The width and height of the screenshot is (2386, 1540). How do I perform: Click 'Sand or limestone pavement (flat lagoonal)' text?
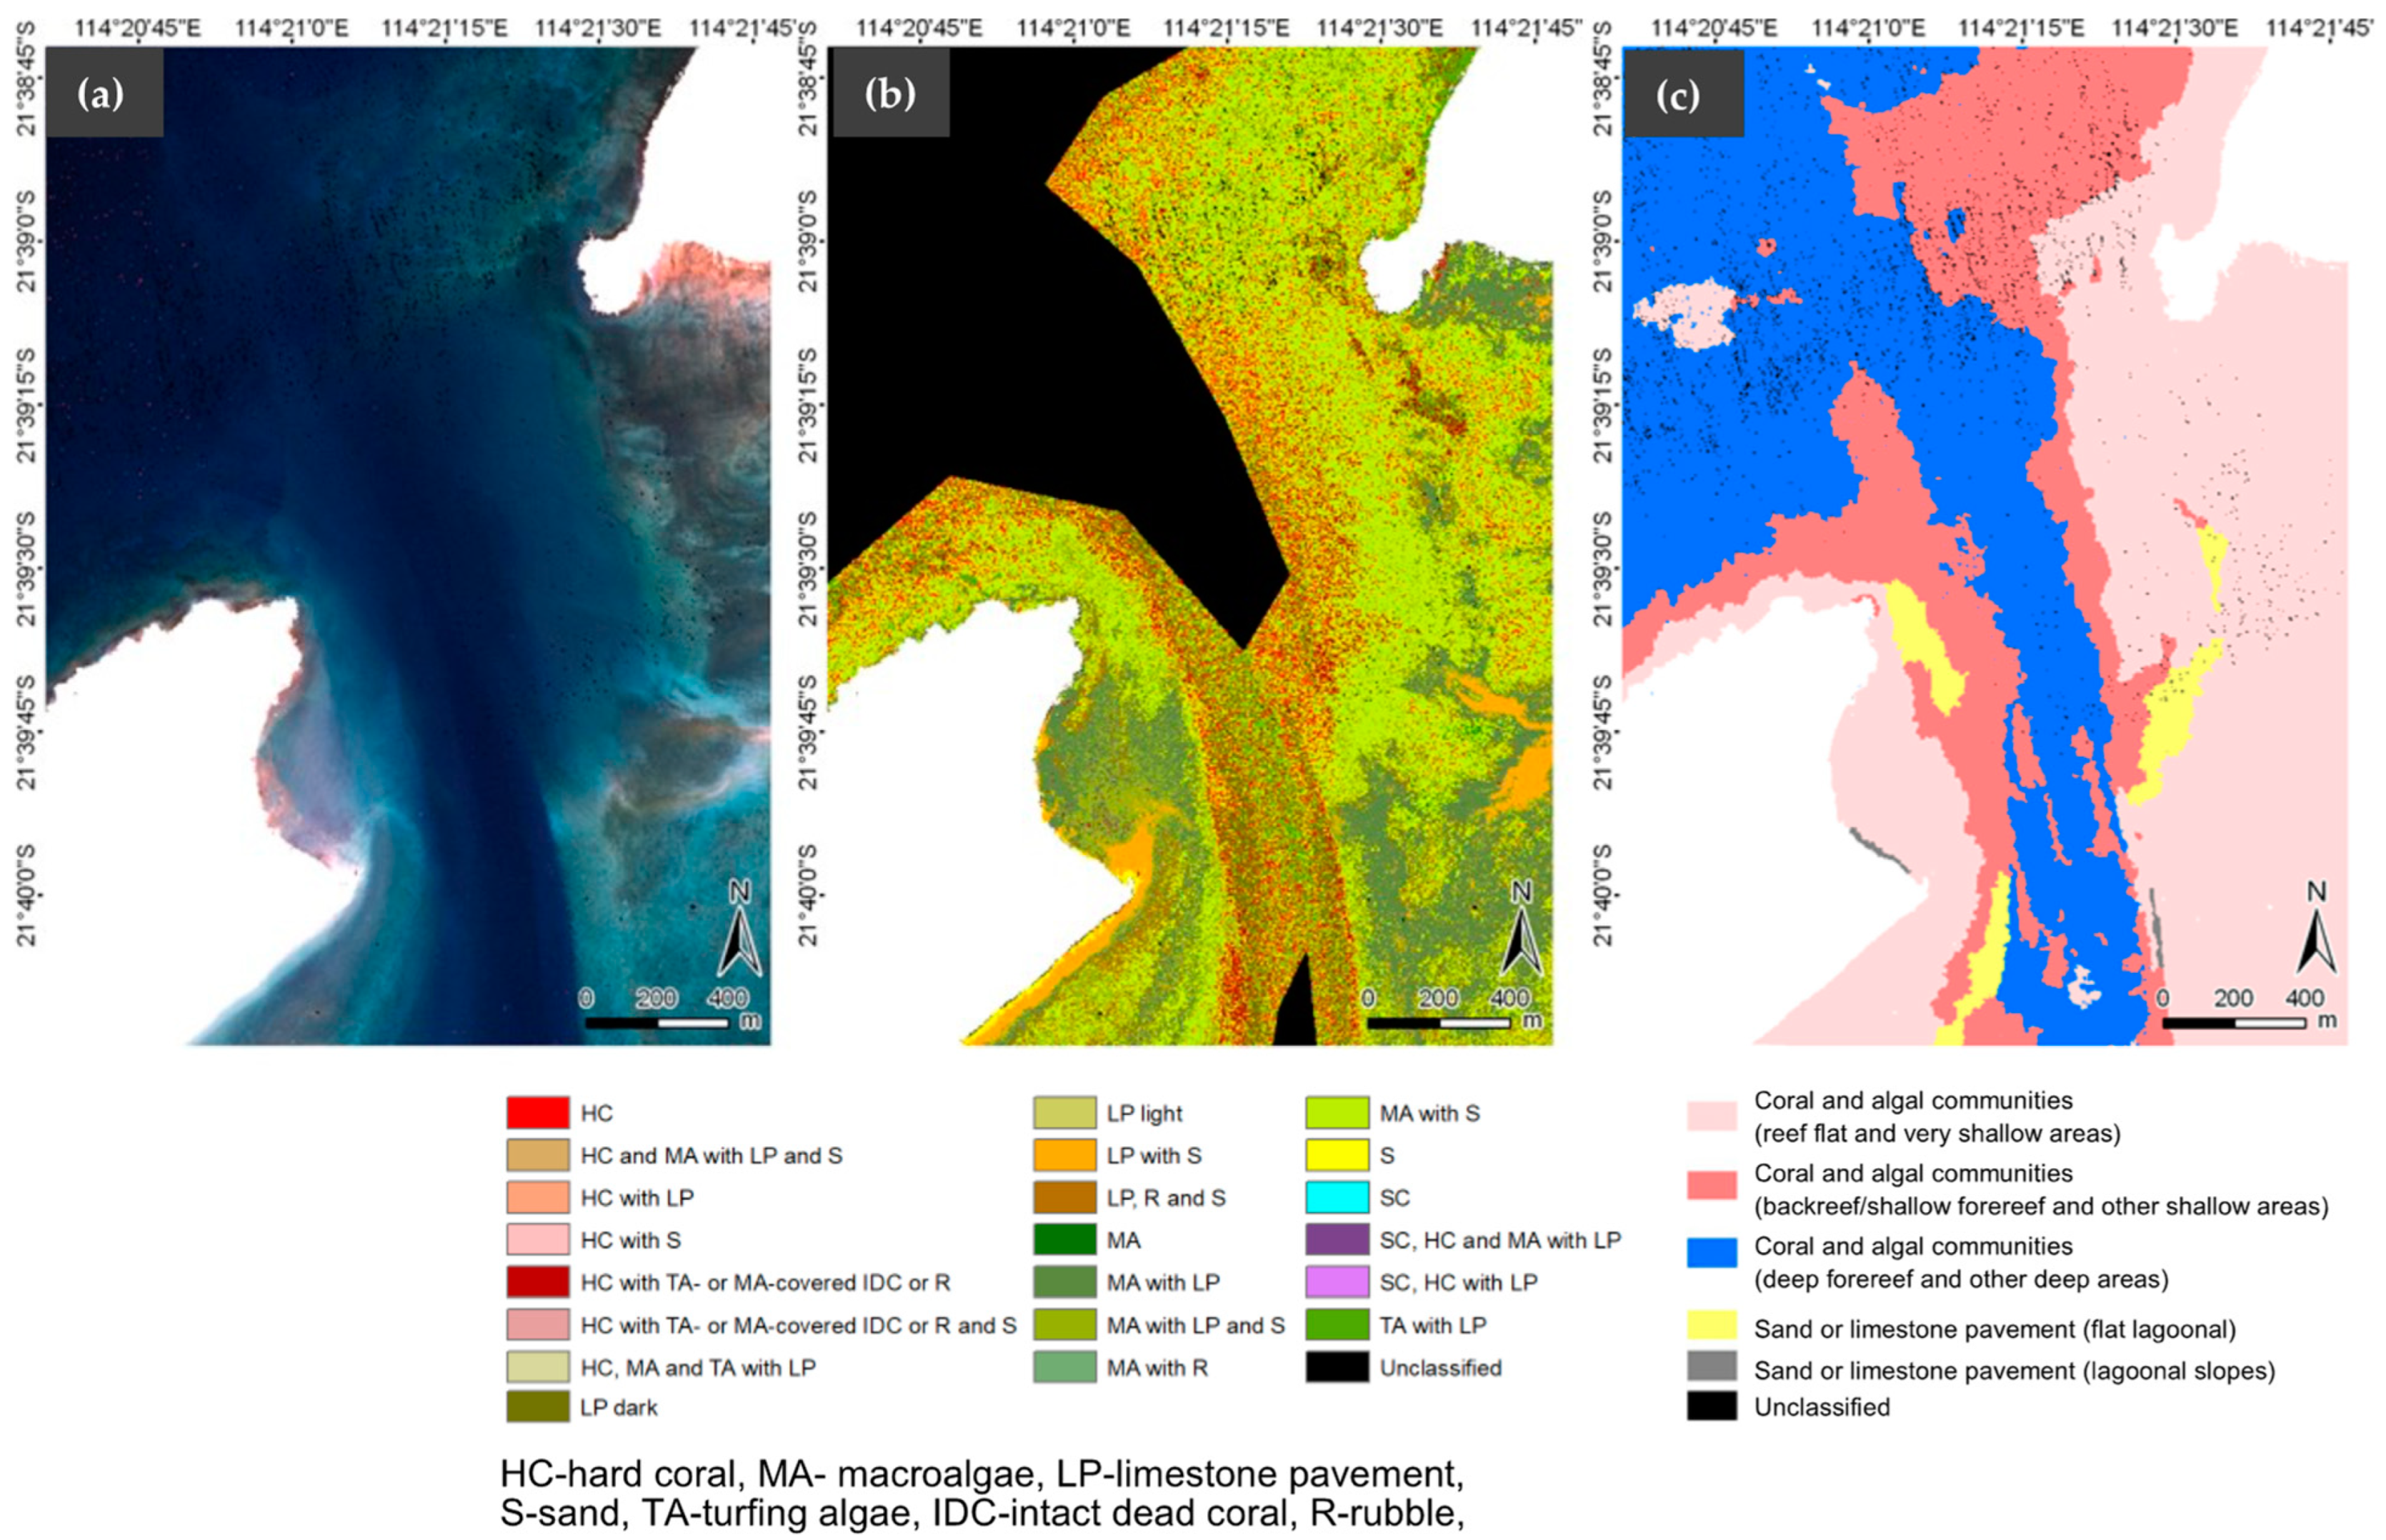pyautogui.click(x=1994, y=1329)
